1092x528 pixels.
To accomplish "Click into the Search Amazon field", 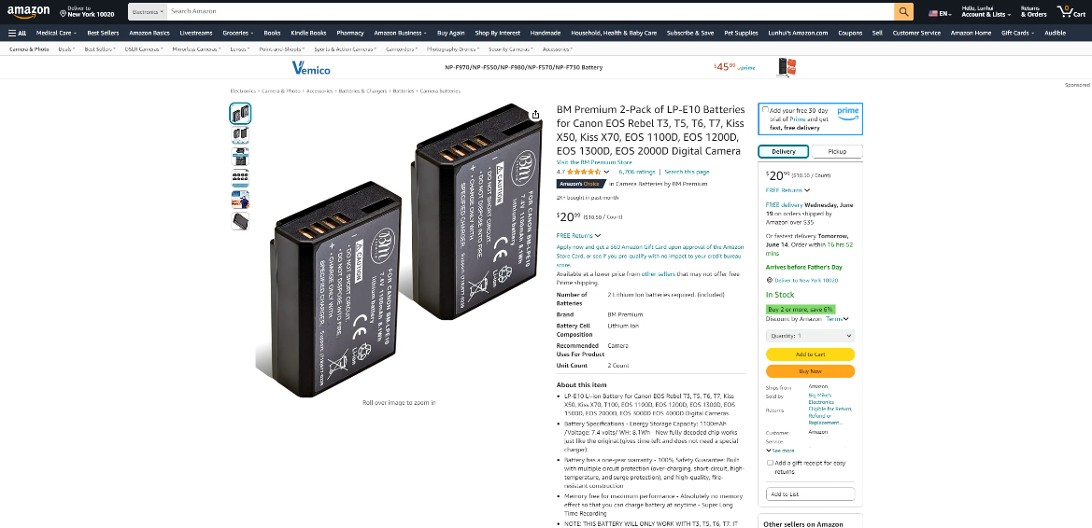I will coord(530,12).
